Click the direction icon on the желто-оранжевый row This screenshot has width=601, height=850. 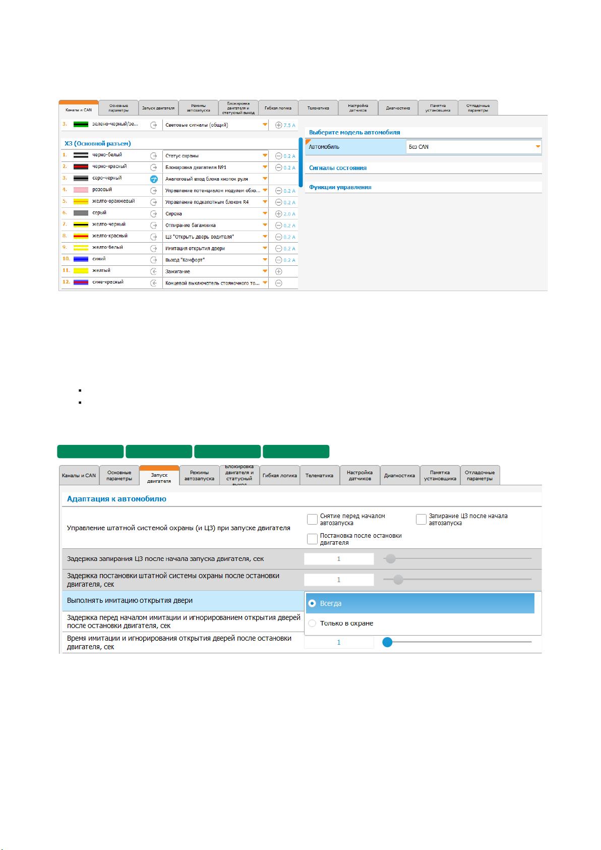coord(154,202)
